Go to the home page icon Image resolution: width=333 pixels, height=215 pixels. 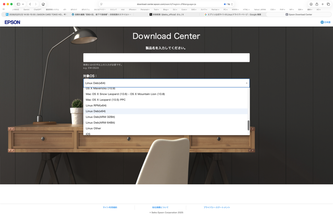point(43,4)
